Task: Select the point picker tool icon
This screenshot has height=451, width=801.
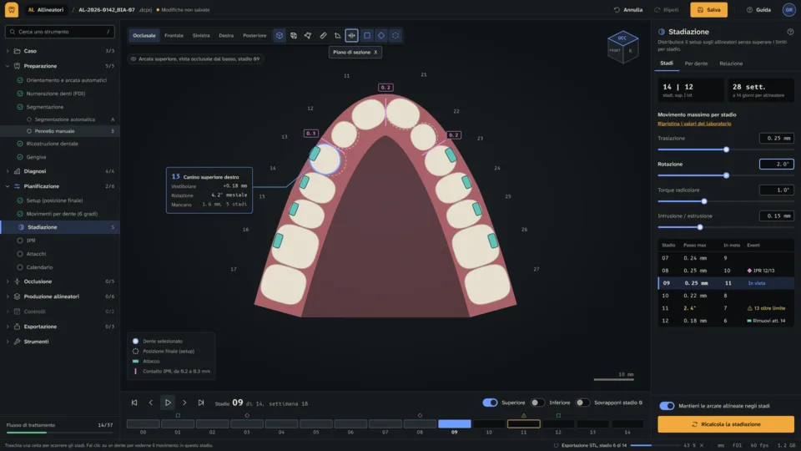Action: pyautogui.click(x=308, y=36)
